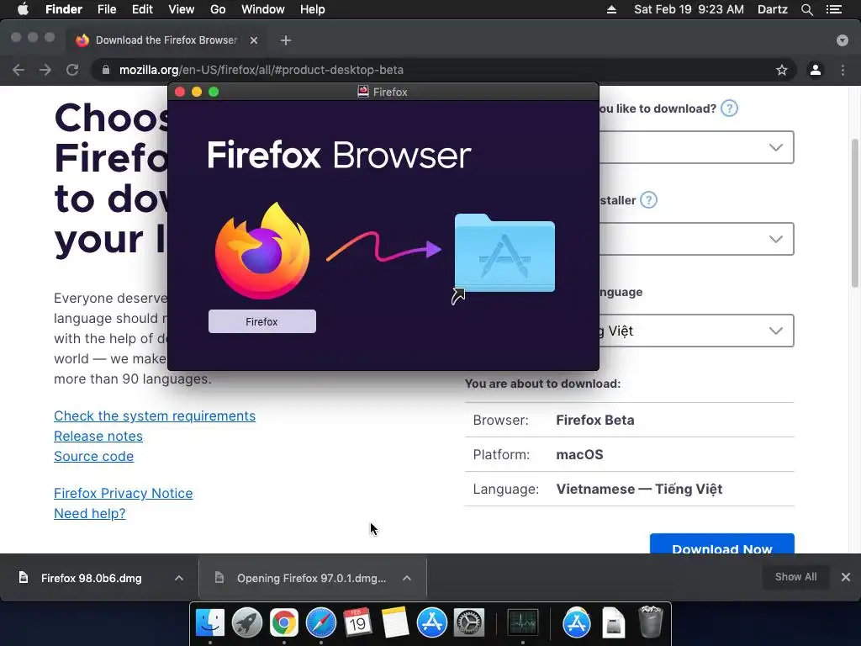Click the date and time in menu bar

point(689,9)
